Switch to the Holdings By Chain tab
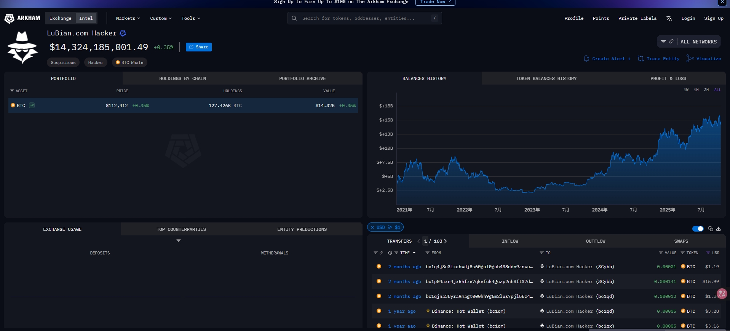Viewport: 730px width, 331px height. (x=182, y=78)
